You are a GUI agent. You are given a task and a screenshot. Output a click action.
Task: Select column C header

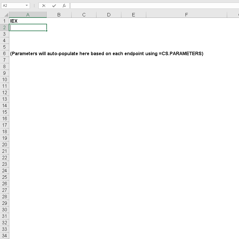click(x=84, y=14)
